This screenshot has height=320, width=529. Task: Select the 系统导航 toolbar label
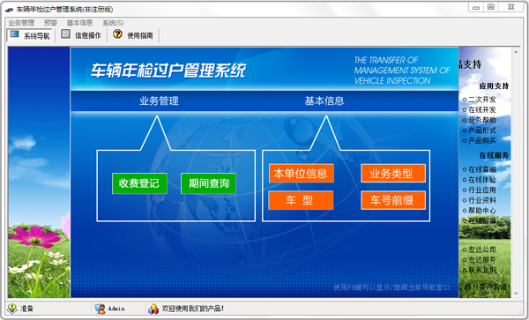[x=36, y=36]
